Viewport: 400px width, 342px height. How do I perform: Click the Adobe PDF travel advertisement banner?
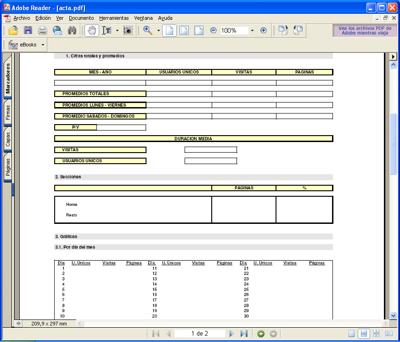[x=365, y=30]
